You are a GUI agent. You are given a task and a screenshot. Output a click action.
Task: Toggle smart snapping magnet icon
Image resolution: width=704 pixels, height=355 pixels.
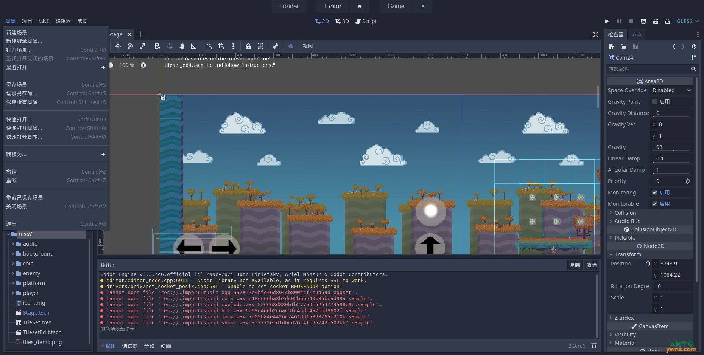pos(209,46)
